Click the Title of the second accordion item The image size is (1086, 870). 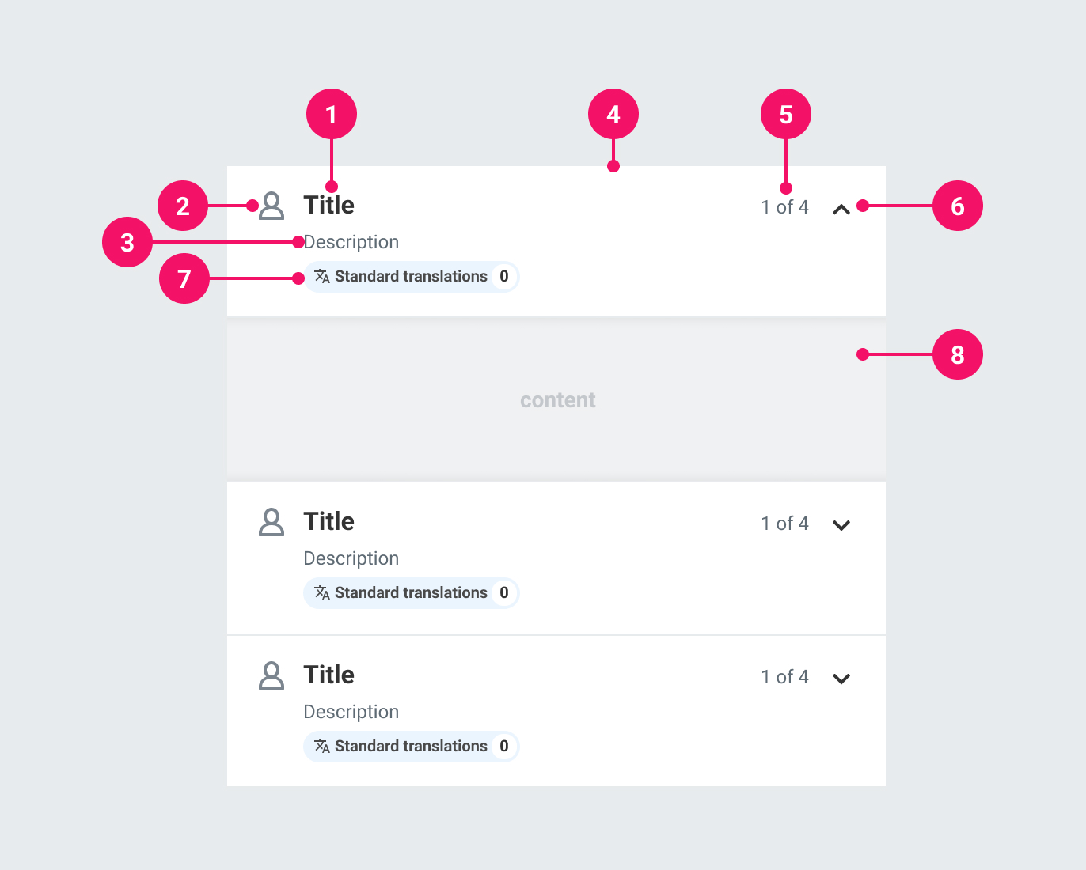pyautogui.click(x=329, y=522)
